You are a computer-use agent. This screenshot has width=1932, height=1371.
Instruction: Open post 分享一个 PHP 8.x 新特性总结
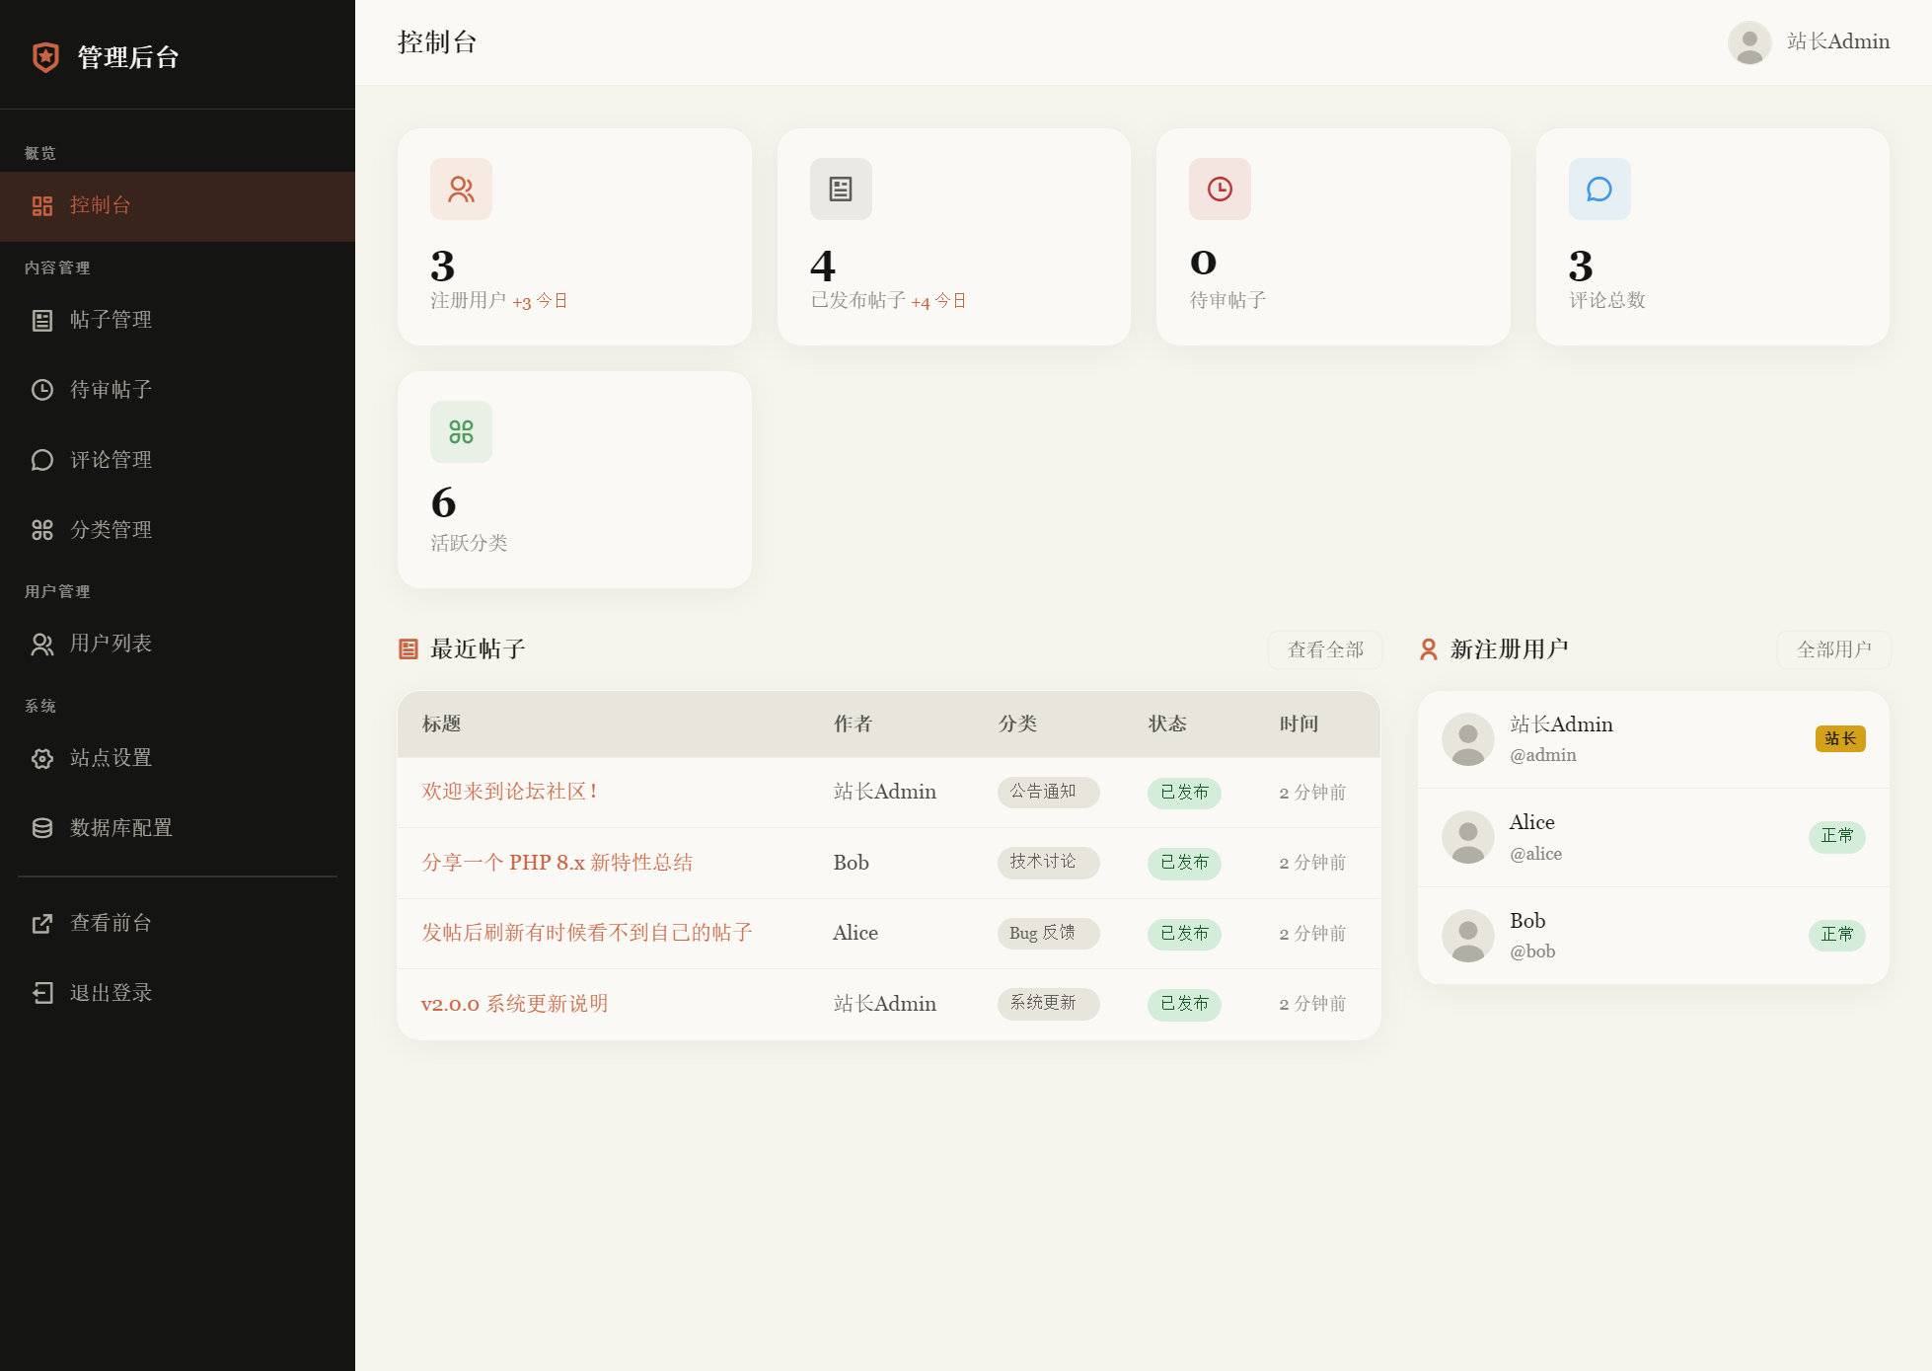click(557, 863)
